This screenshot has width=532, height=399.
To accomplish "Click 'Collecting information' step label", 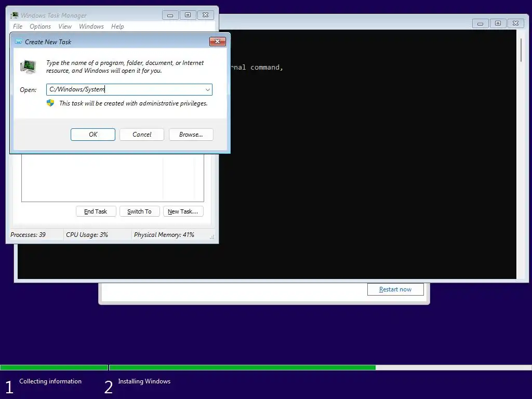I will click(x=50, y=381).
